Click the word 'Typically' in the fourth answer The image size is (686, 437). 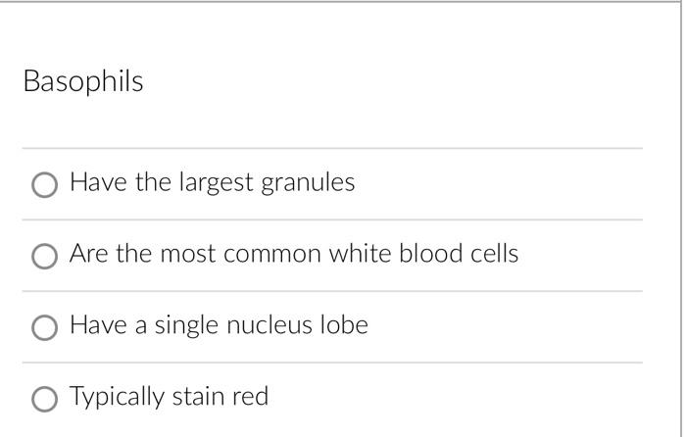click(x=117, y=397)
